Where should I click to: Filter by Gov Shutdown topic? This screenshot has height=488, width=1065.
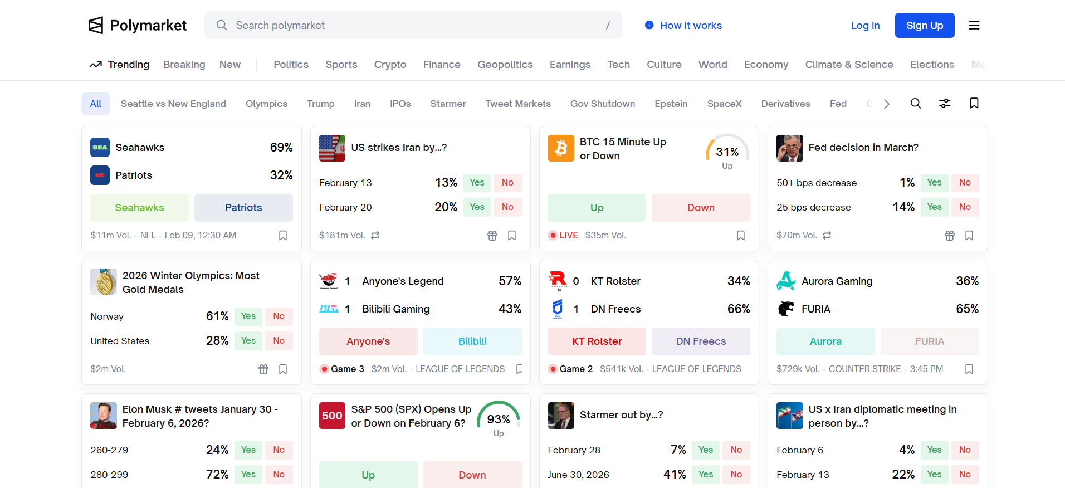[603, 104]
